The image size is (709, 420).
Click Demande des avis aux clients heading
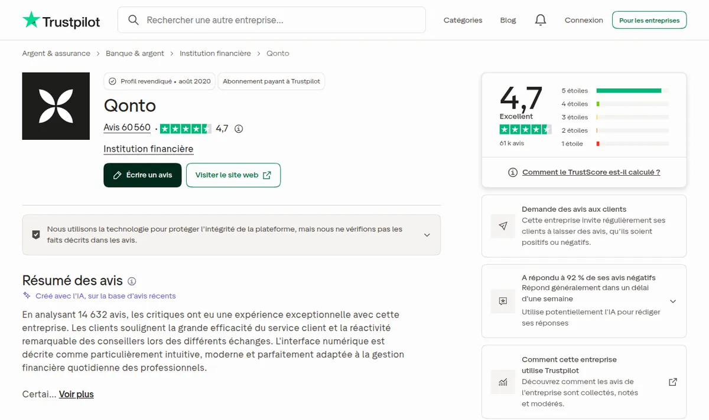click(x=574, y=209)
